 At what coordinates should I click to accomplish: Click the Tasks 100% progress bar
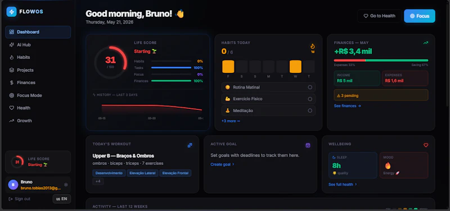pyautogui.click(x=171, y=68)
